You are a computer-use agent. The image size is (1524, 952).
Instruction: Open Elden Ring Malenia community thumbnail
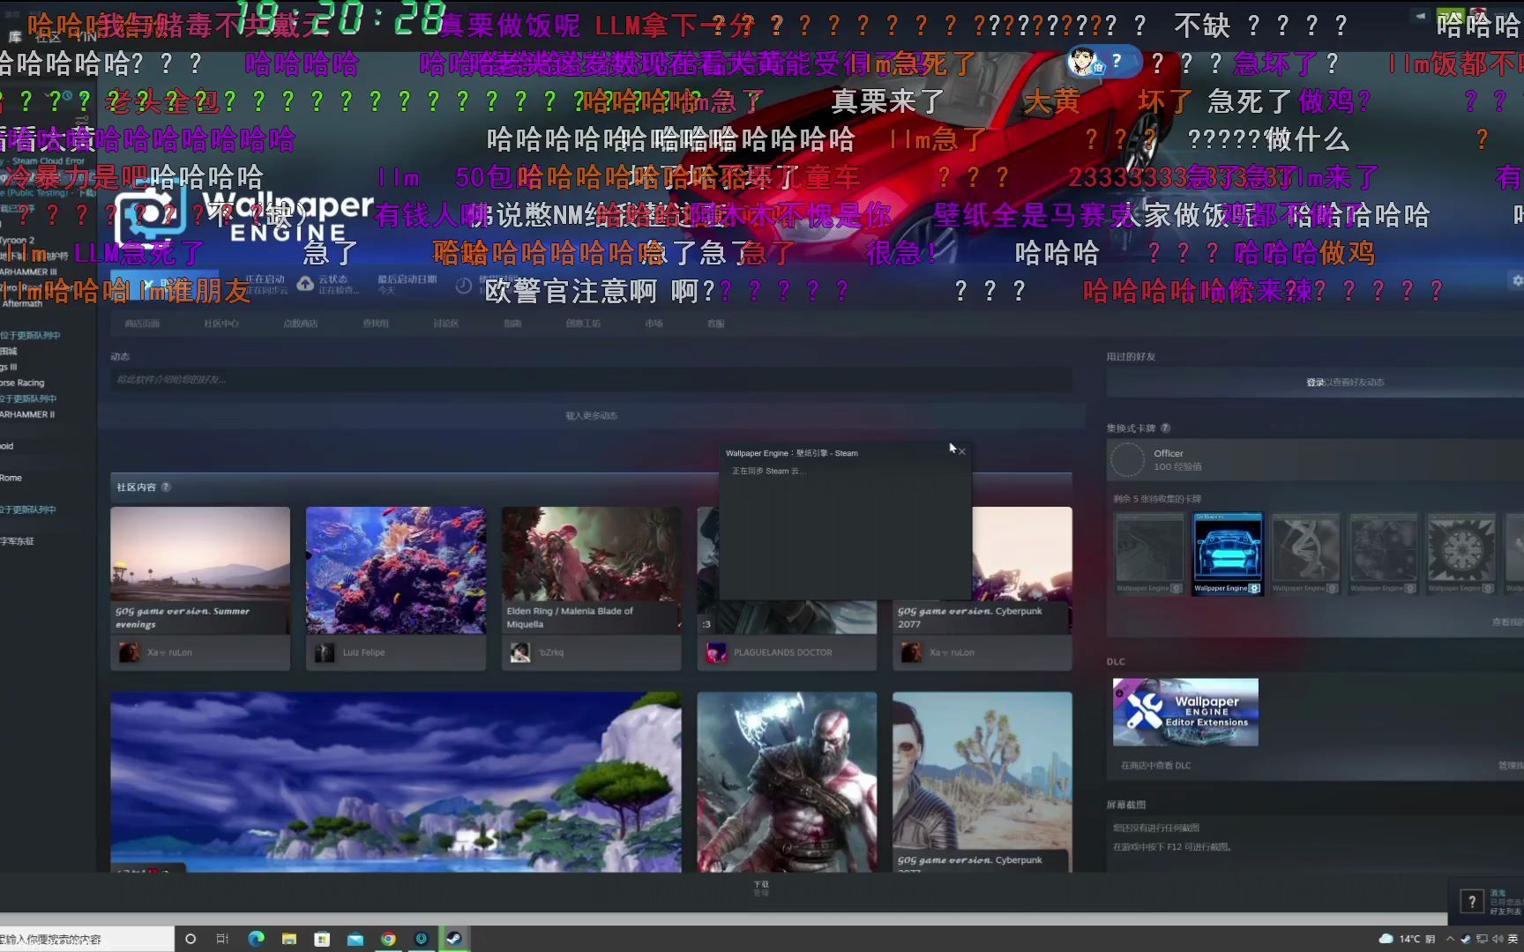click(x=591, y=569)
